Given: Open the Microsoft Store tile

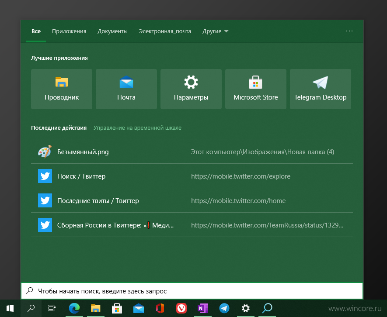Looking at the screenshot, I should coord(256,89).
